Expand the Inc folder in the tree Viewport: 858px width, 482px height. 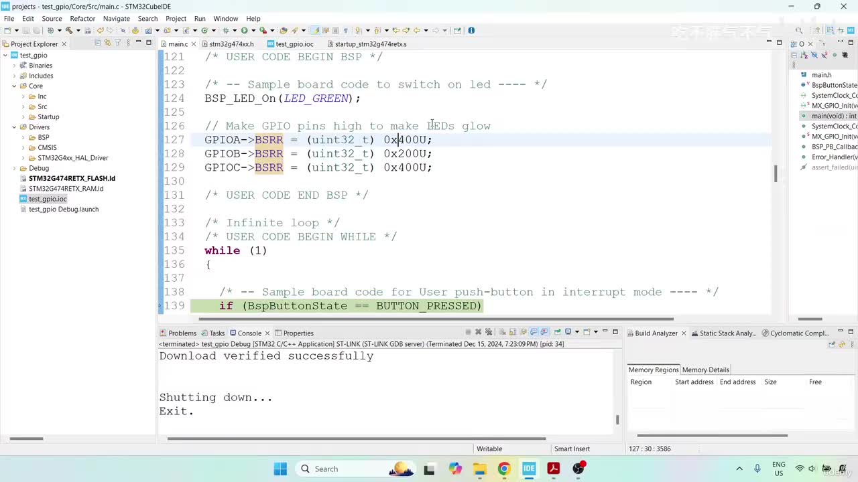[23, 96]
